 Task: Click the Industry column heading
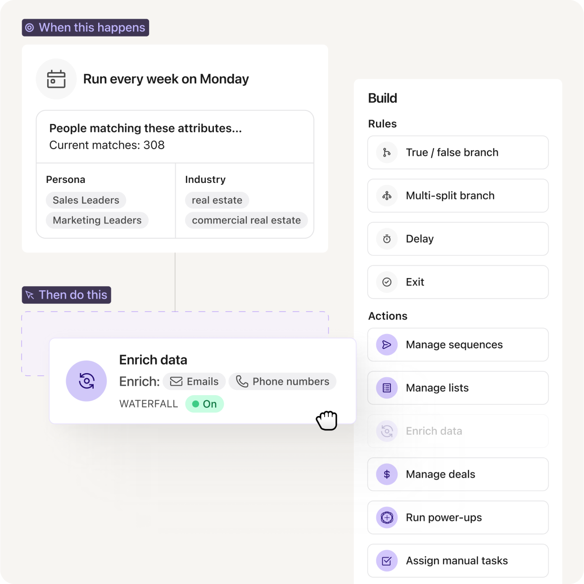205,179
